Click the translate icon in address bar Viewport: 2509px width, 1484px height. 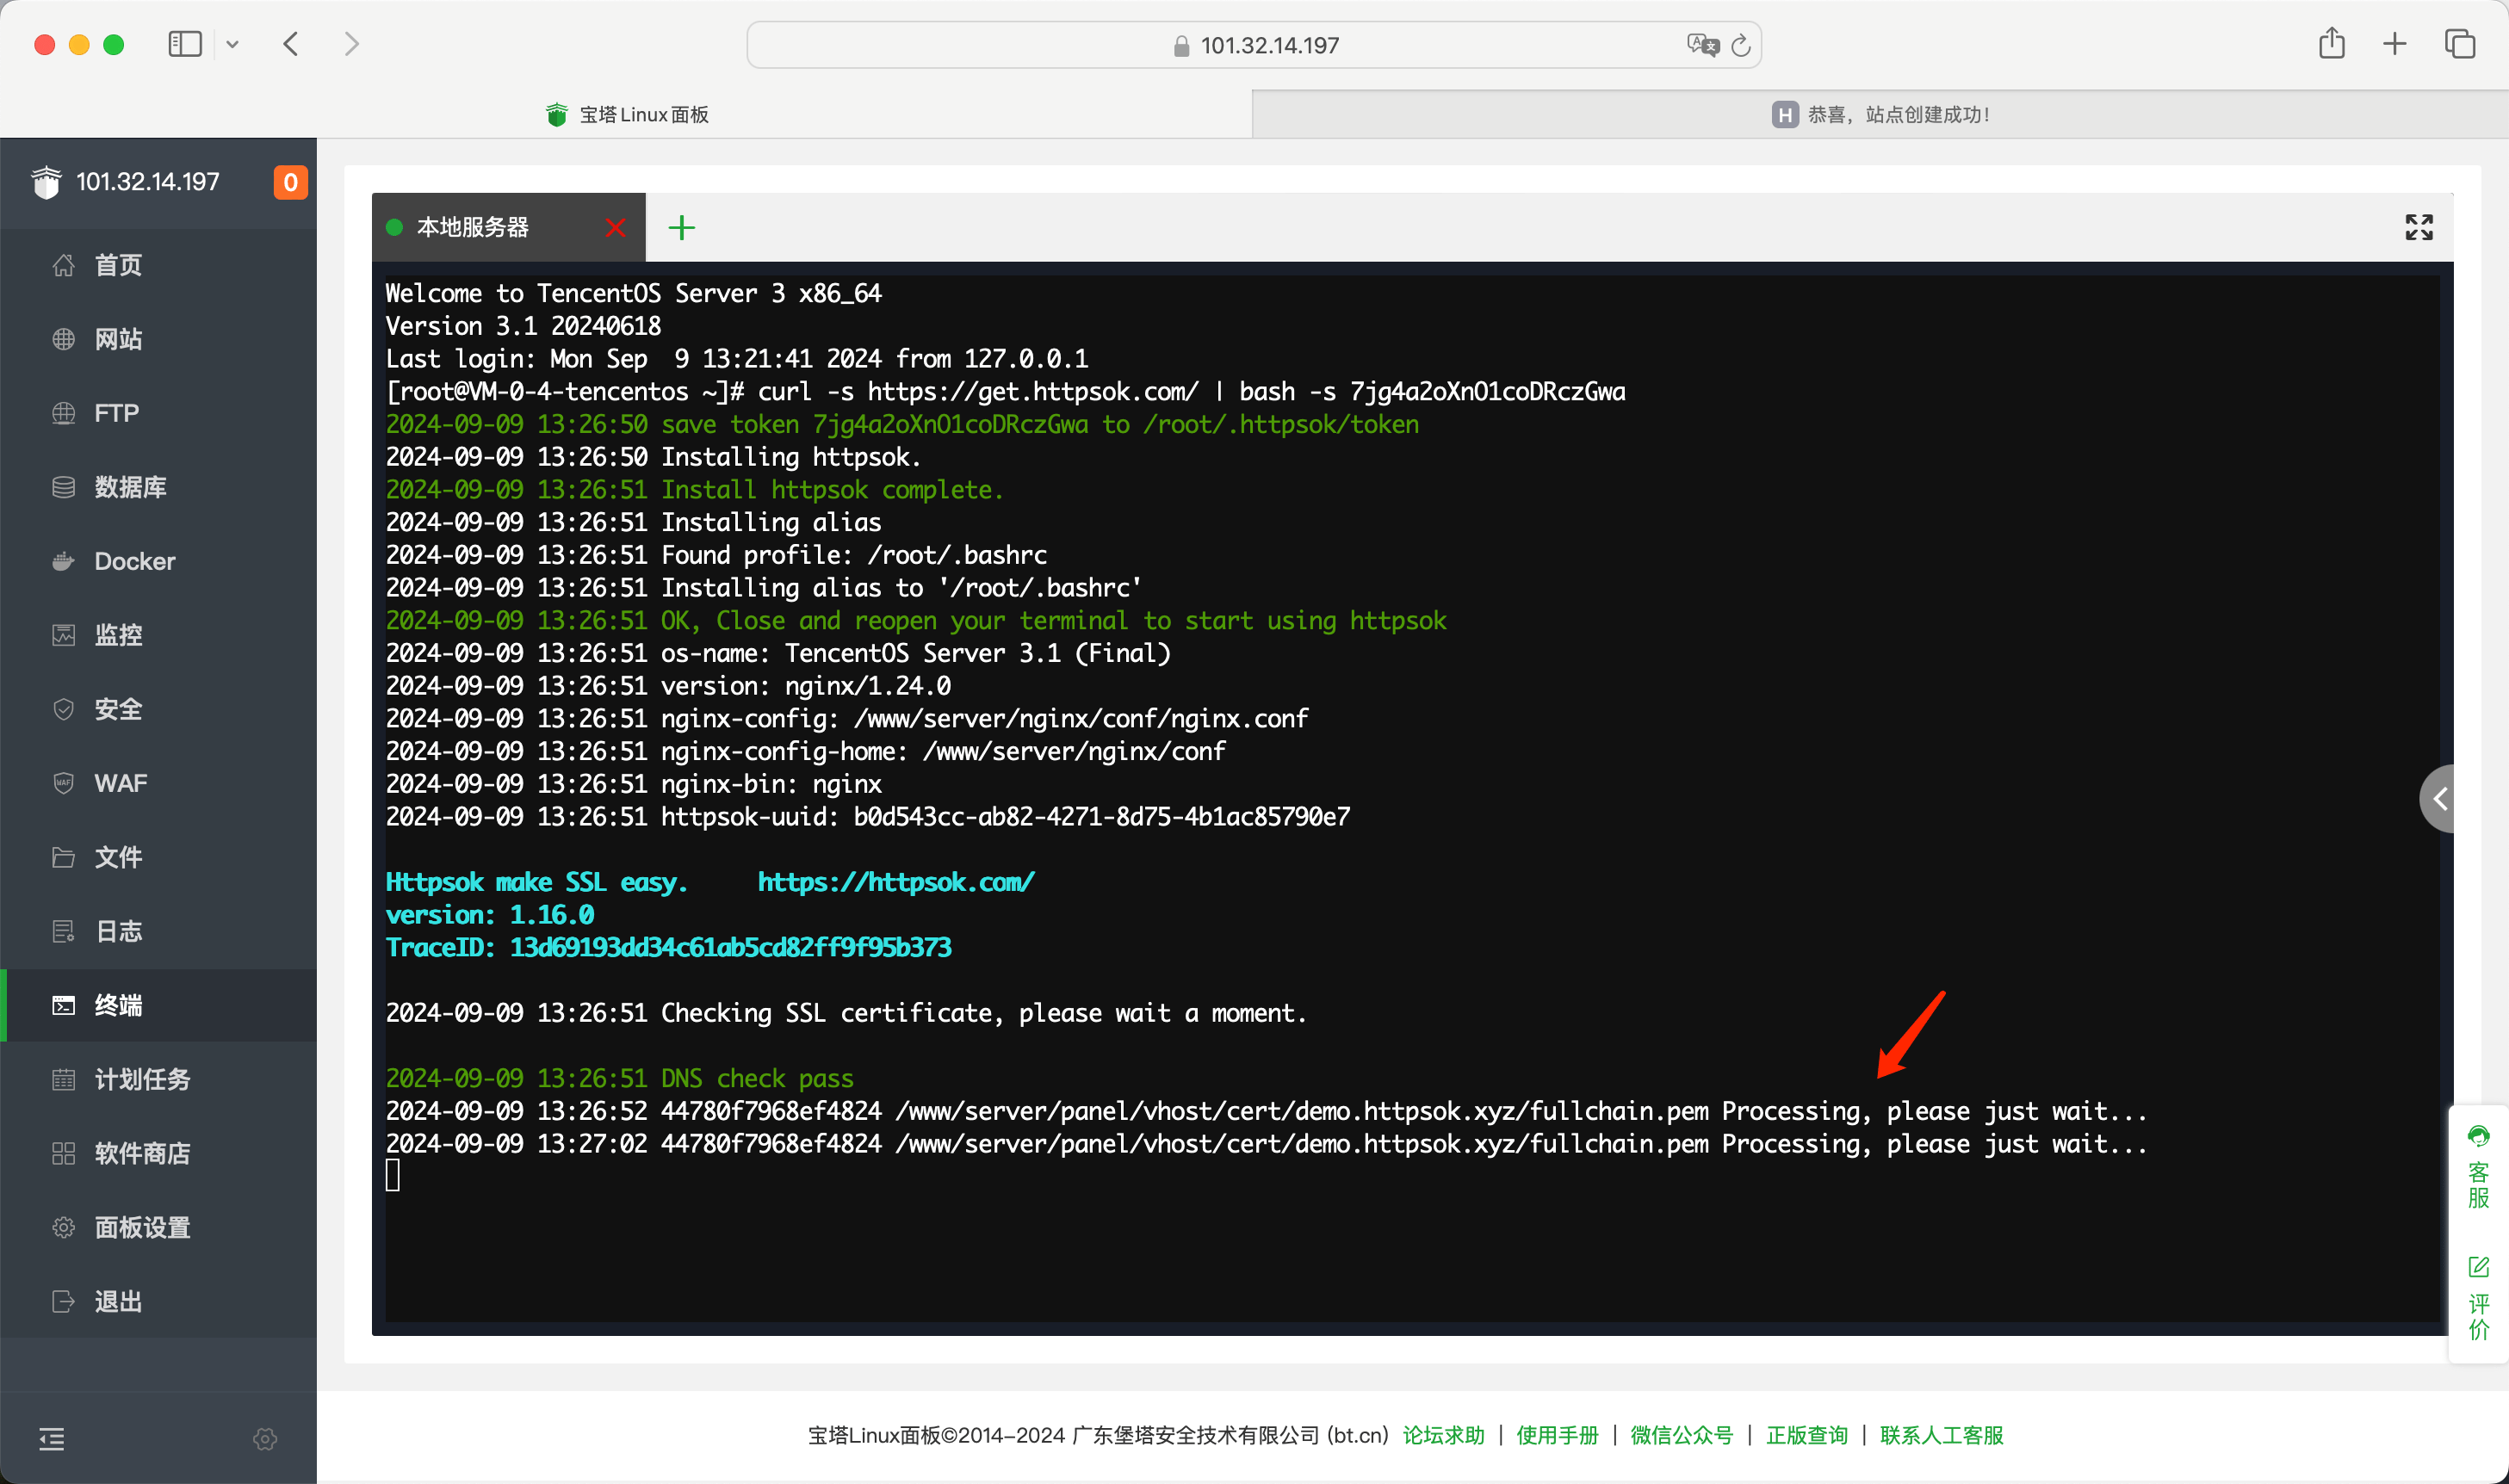[1702, 45]
